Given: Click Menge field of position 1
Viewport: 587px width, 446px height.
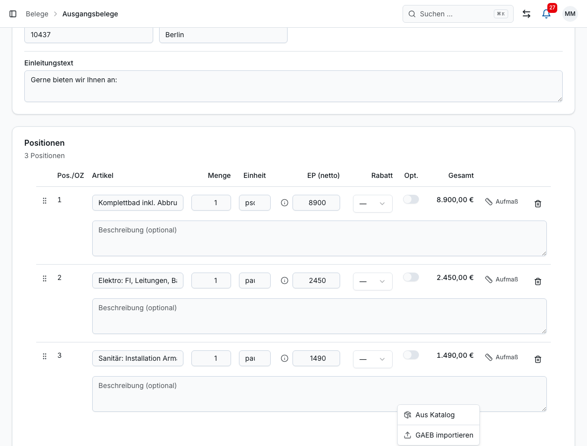Looking at the screenshot, I should 211,203.
